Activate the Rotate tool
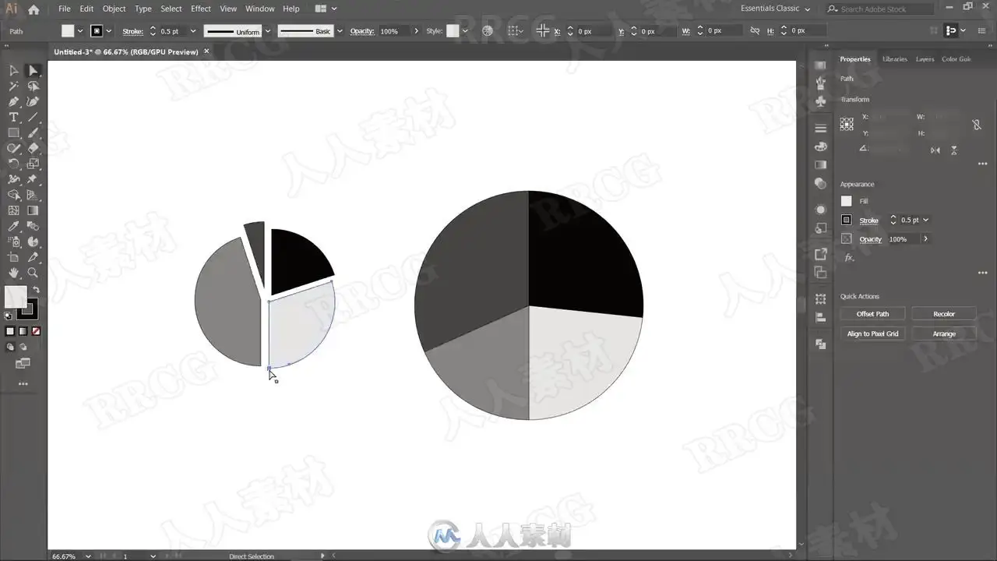 click(13, 164)
